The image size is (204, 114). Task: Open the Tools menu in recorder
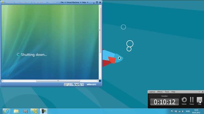pos(167,92)
